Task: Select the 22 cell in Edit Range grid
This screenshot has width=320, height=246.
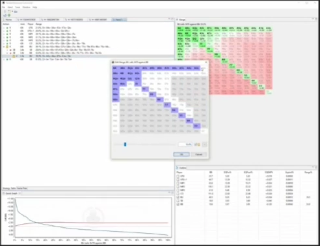Action: (204, 131)
